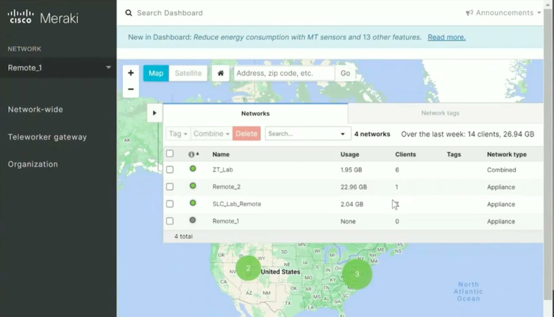Click the map cluster marker labeled 3

click(357, 274)
